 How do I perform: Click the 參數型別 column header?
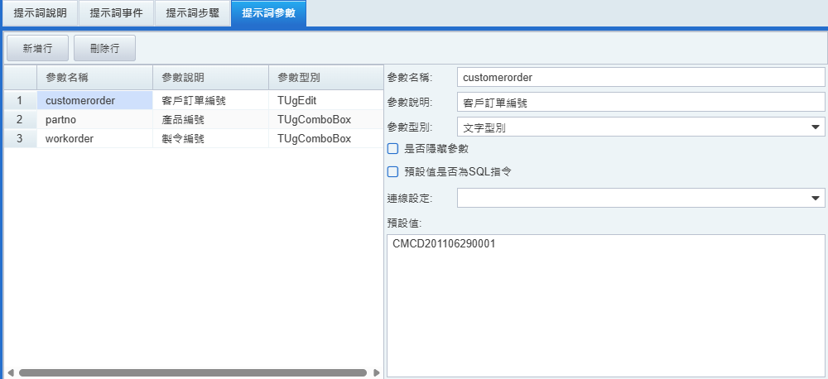pos(325,78)
